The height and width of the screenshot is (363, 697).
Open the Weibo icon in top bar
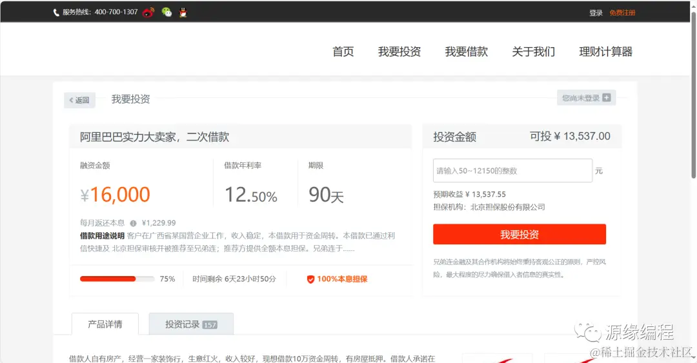(x=148, y=12)
